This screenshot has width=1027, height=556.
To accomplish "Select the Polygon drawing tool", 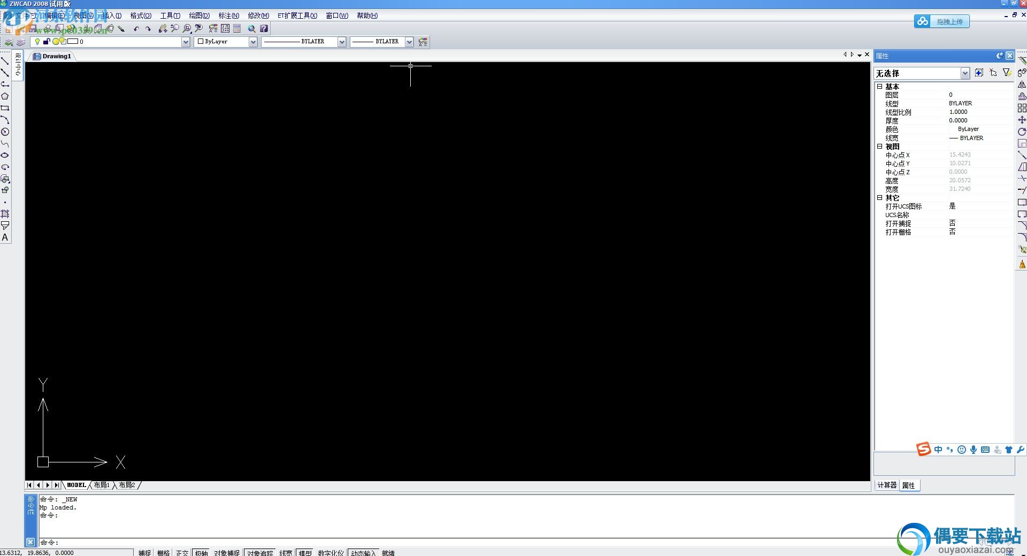I will (5, 96).
